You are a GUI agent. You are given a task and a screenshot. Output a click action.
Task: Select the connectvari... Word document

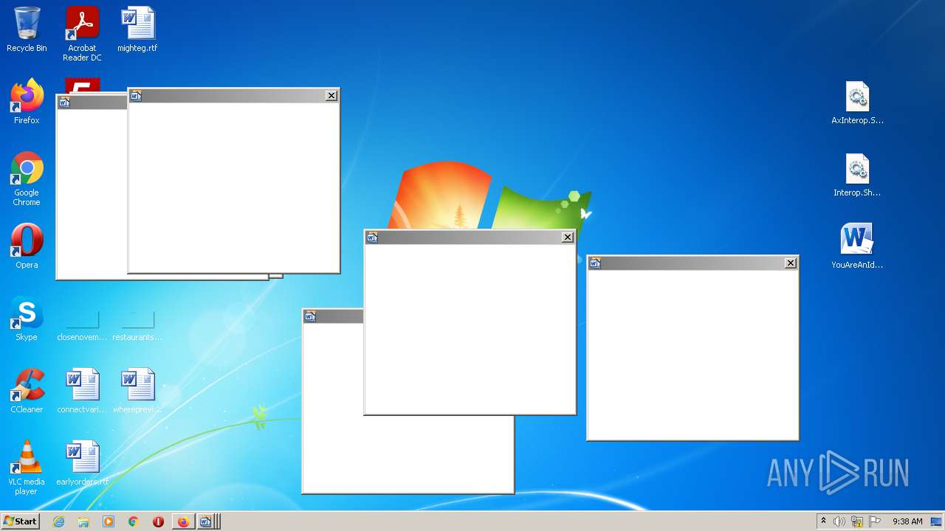82,391
